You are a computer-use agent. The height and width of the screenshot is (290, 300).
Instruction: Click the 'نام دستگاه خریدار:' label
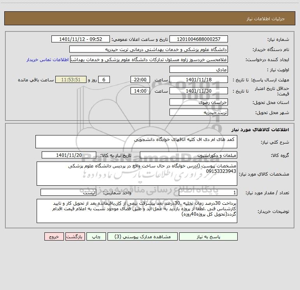271,50
